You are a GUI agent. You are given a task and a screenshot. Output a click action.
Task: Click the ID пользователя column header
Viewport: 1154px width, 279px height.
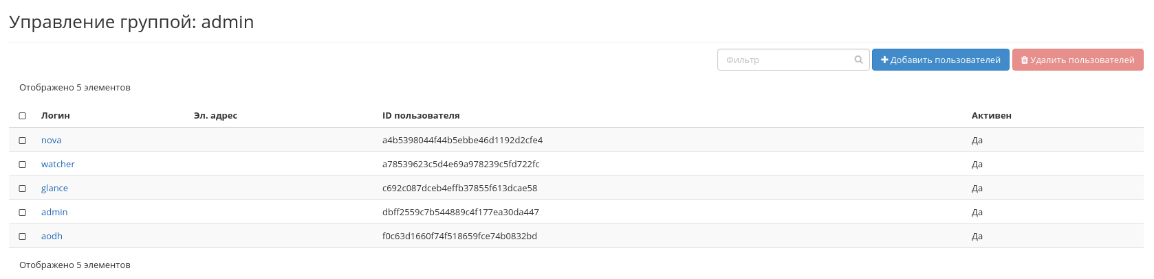[x=421, y=116]
